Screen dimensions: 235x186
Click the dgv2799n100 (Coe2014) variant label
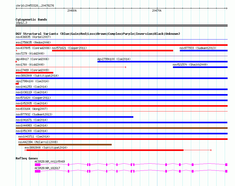114,59
